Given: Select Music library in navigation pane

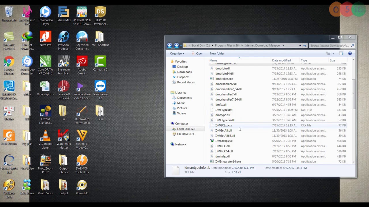Looking at the screenshot, I should click(x=181, y=103).
